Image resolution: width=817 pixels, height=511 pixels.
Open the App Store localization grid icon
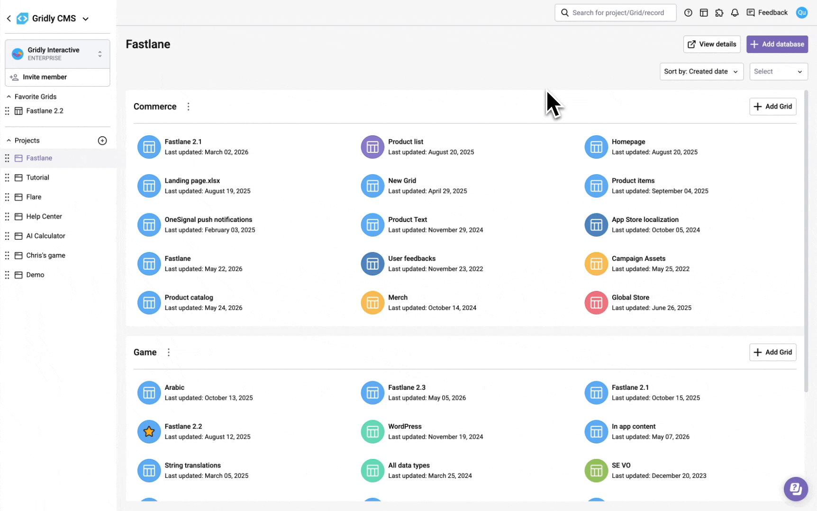[x=596, y=225]
